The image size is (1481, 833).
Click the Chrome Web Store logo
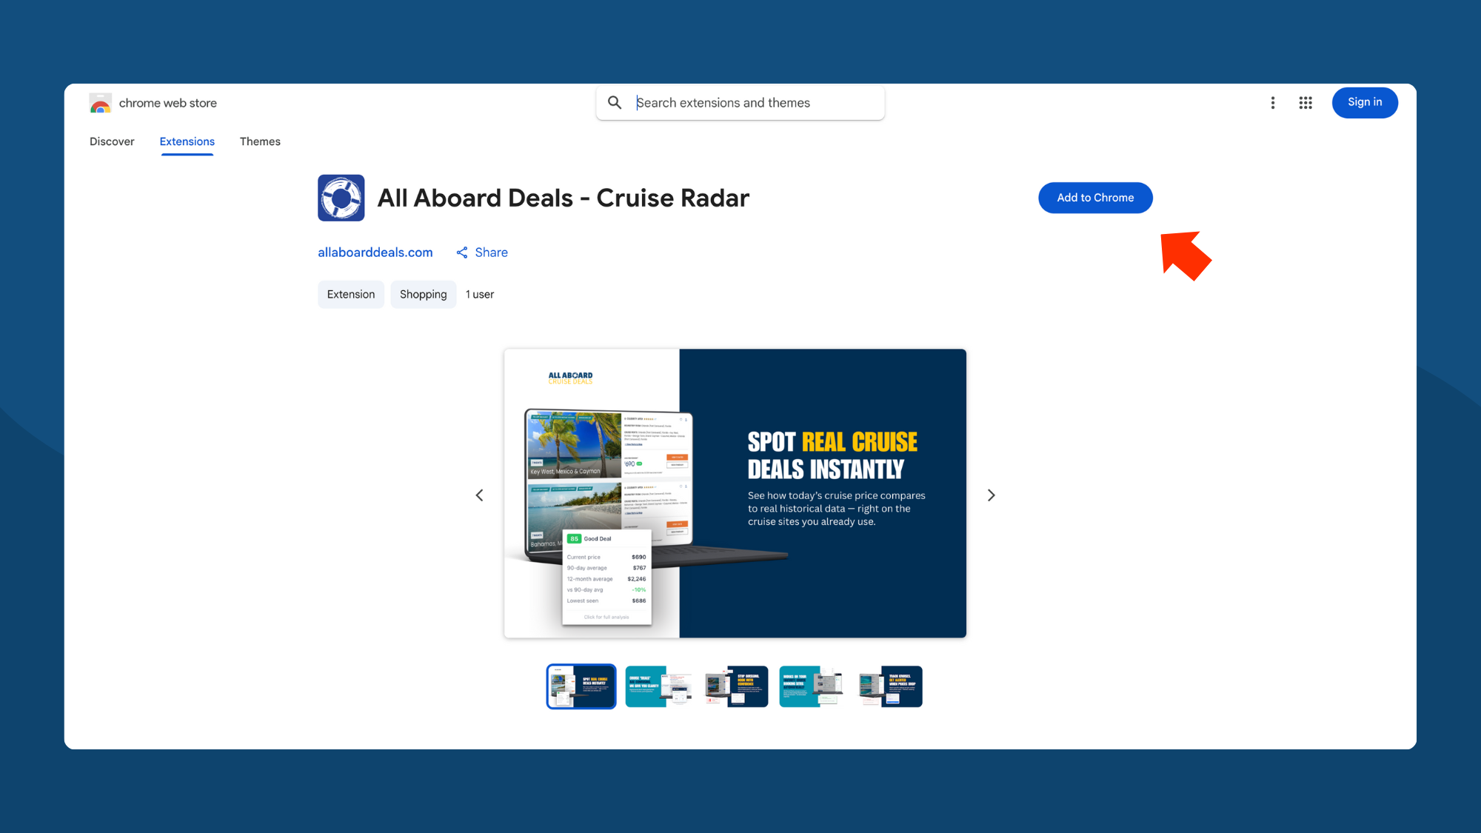coord(101,103)
